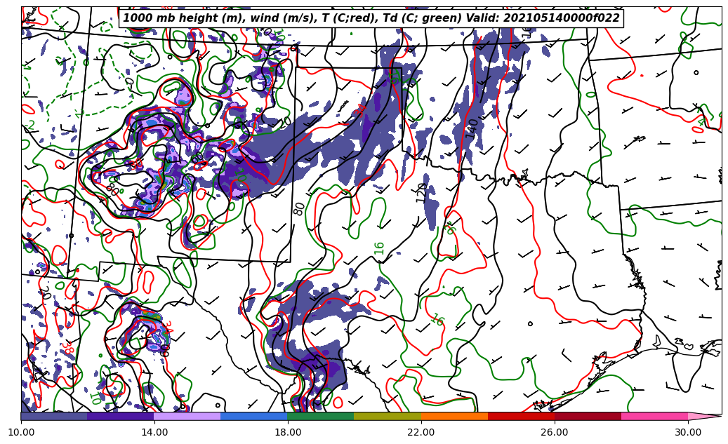Click the 18.00 colorbar tick label
Screen dimensions: 728x444
click(x=288, y=432)
